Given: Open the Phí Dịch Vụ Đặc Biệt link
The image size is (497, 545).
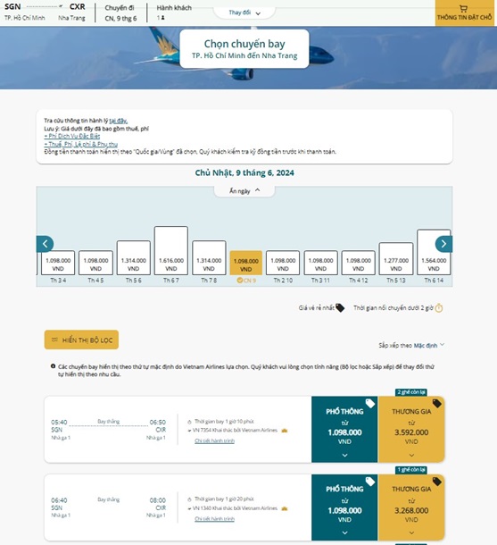Looking at the screenshot, I should (72, 136).
